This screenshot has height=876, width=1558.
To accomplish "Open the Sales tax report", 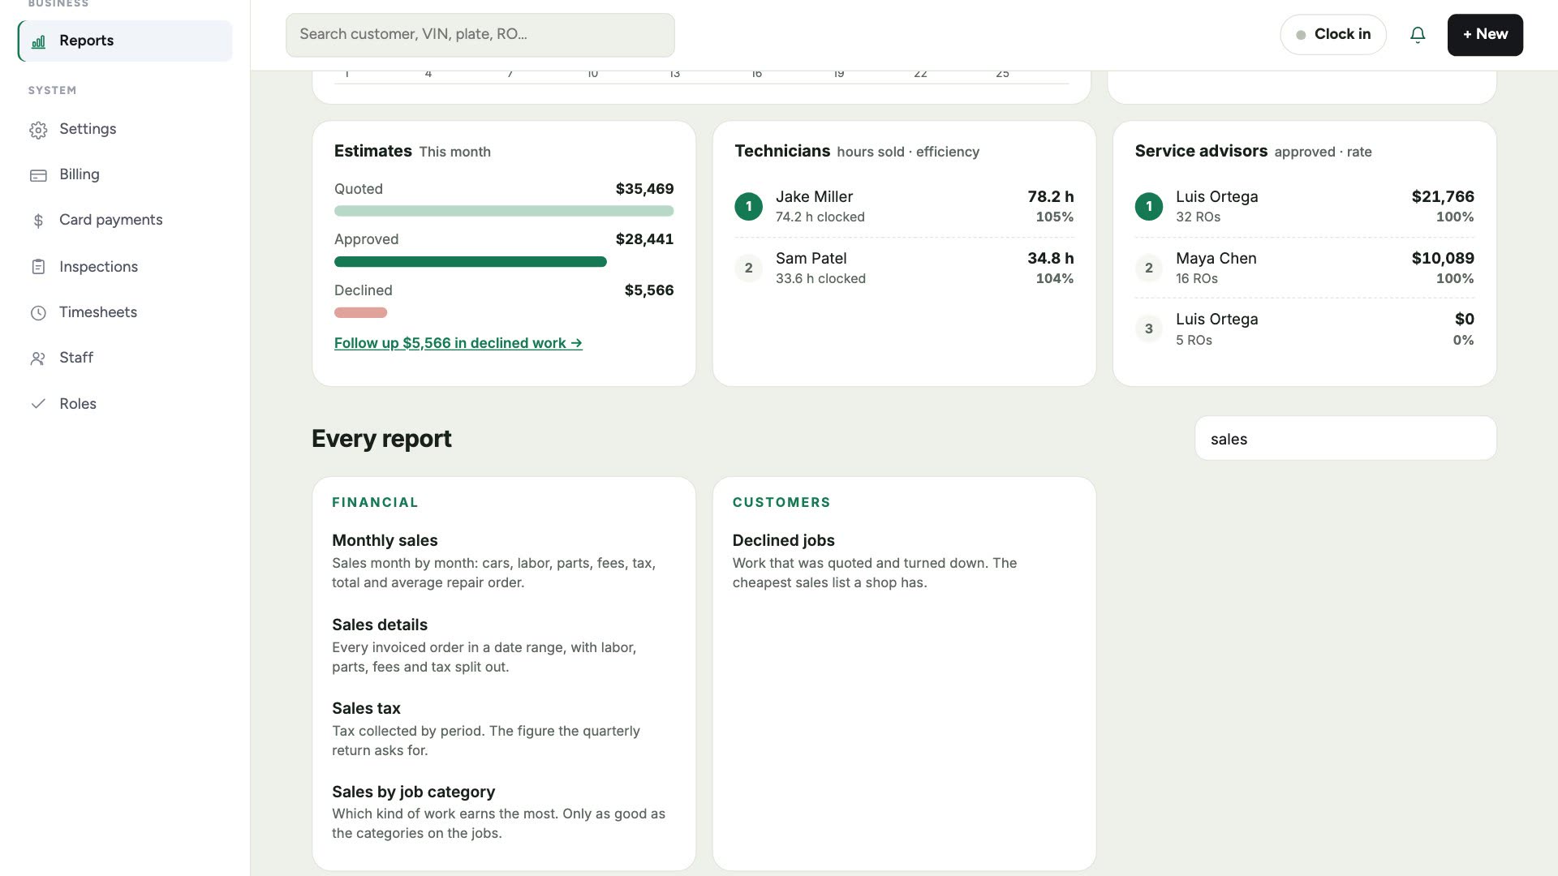I will point(366,709).
